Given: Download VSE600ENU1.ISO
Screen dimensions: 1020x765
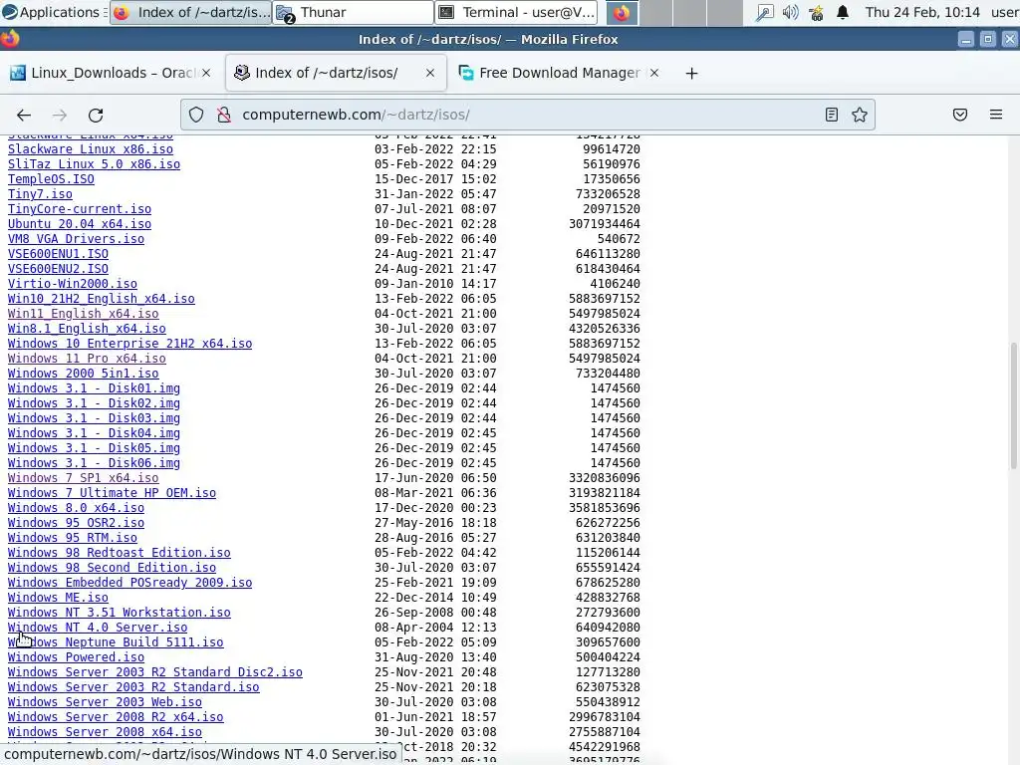Looking at the screenshot, I should click(58, 254).
